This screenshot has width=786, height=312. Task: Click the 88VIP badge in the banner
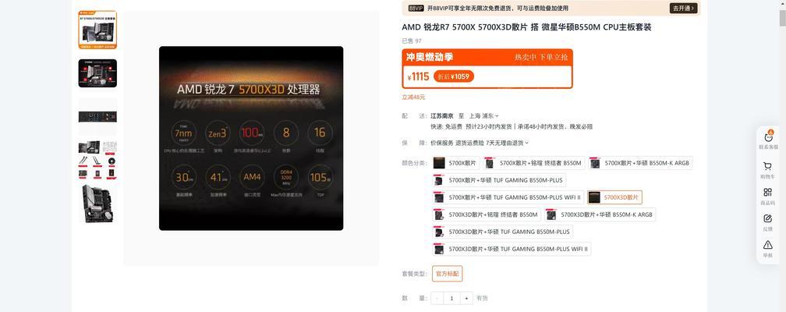[416, 9]
